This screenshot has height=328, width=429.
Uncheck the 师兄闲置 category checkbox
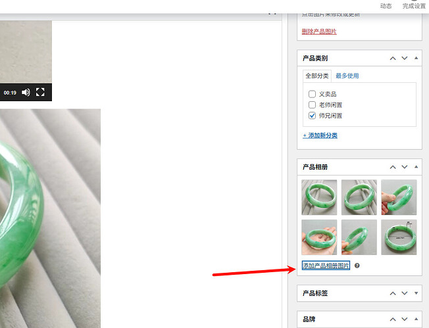click(x=312, y=116)
